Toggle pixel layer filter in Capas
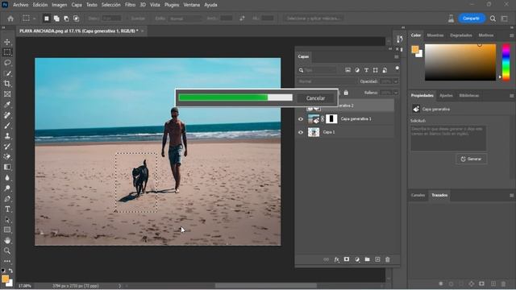This screenshot has height=290, width=516. pos(347,70)
